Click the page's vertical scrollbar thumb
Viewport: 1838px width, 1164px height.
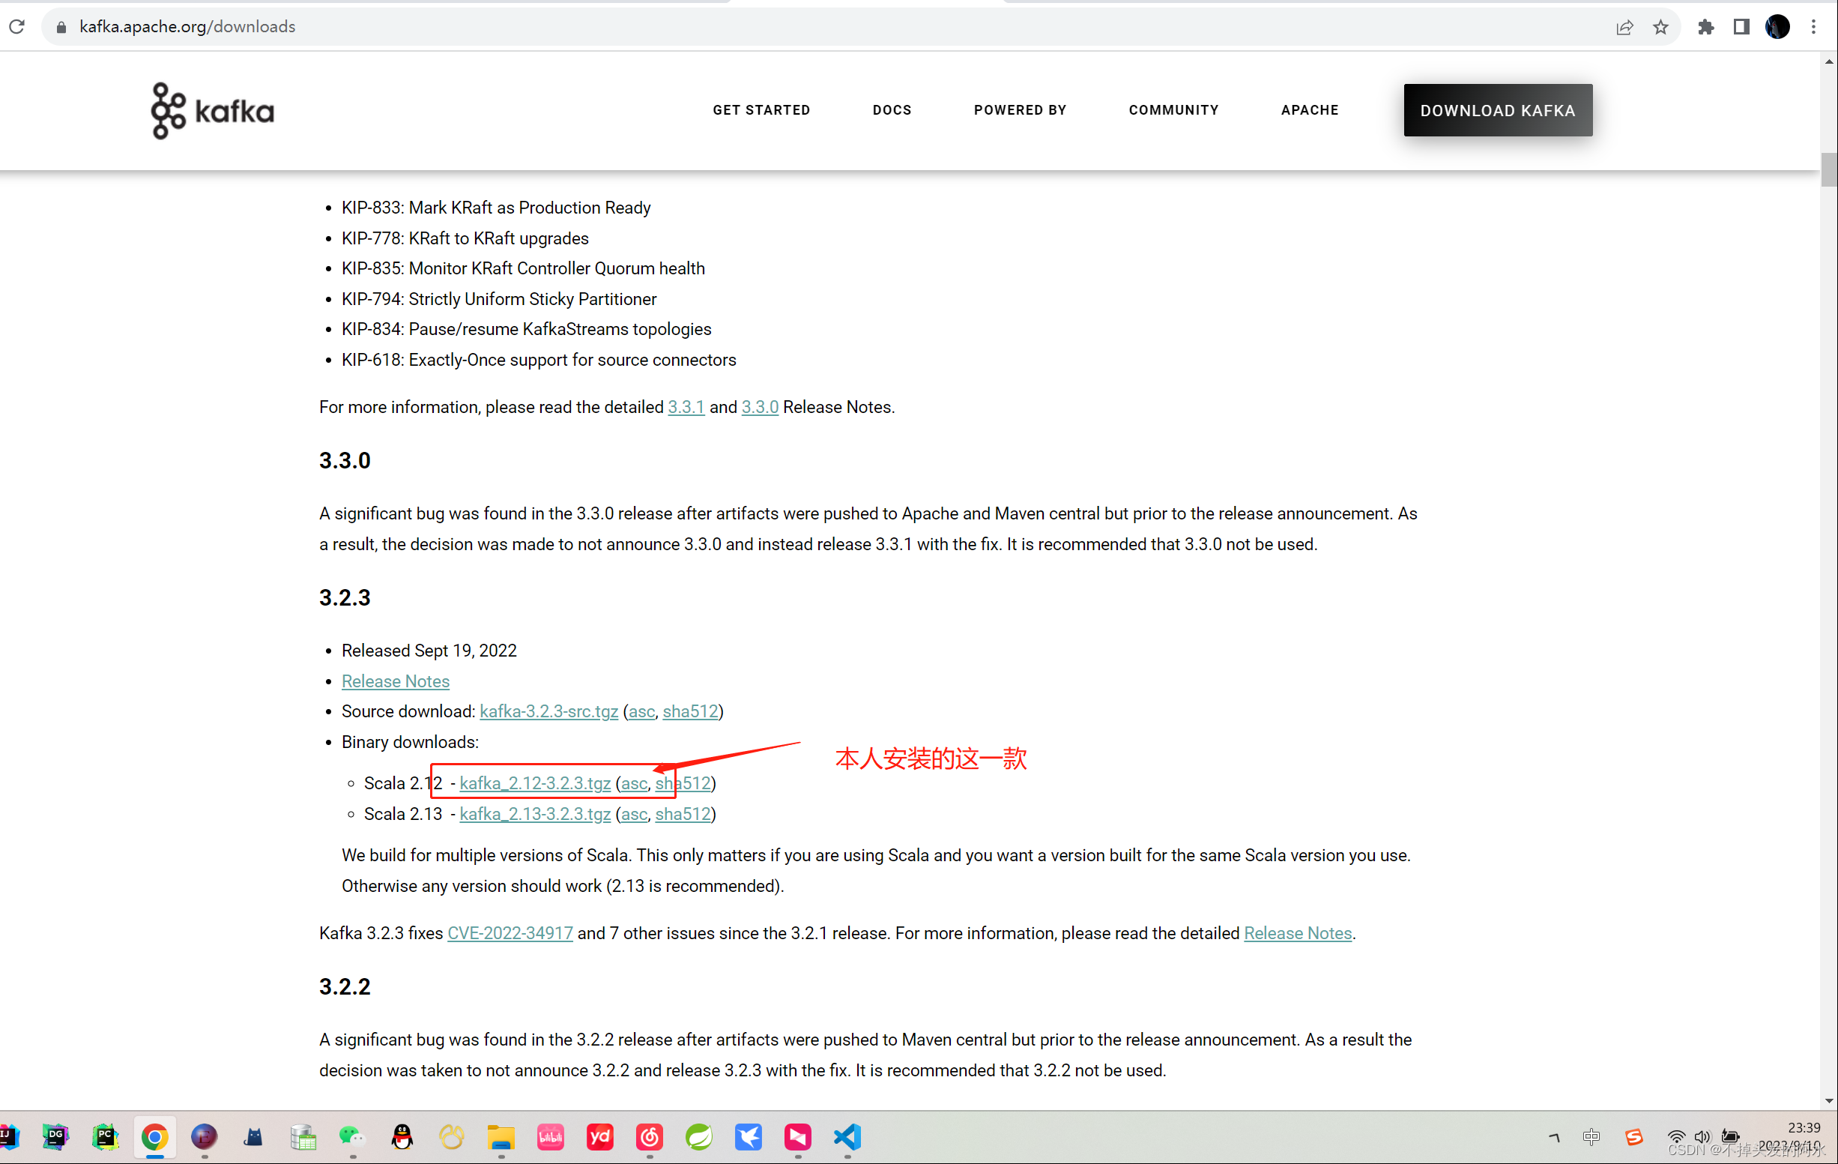pos(1829,169)
